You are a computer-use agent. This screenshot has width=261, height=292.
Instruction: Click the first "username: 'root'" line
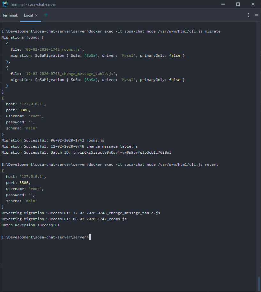tap(25, 116)
